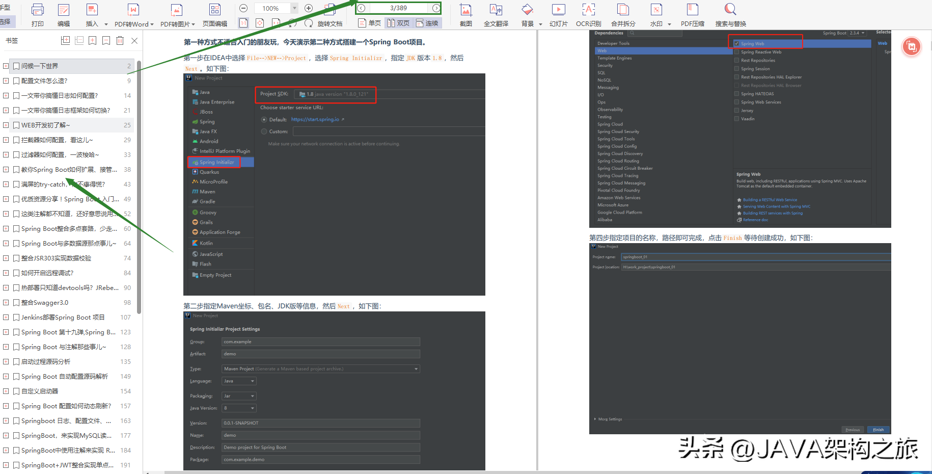Viewport: 932px width, 474px height.
Task: Select the 选择 tool at top left
Action: click(x=6, y=21)
